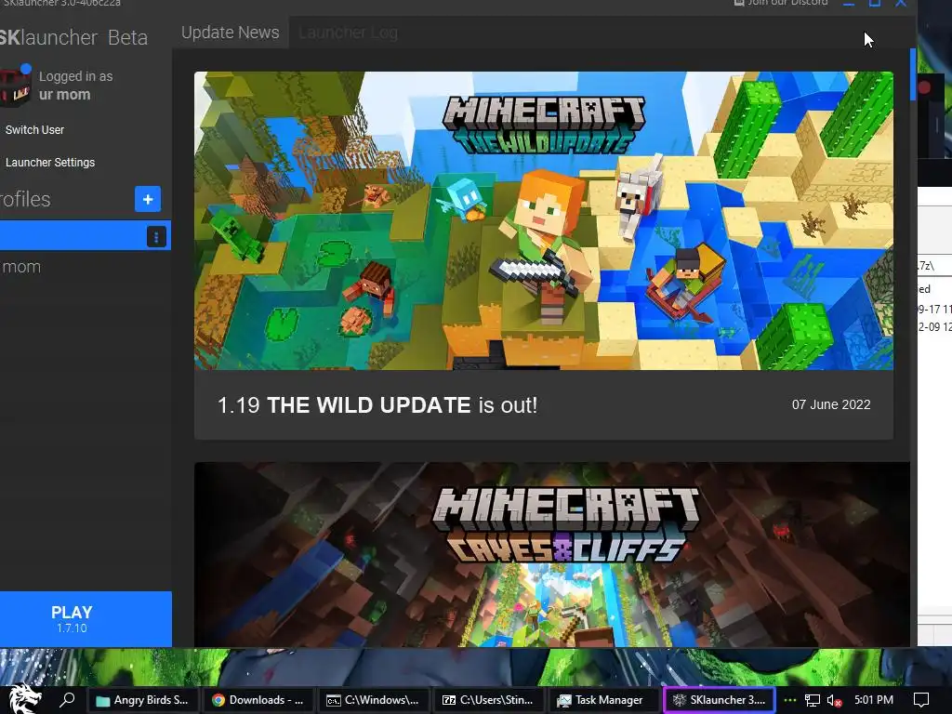Click the 'Logged in as ur mom' label
Image resolution: width=952 pixels, height=714 pixels.
[75, 86]
